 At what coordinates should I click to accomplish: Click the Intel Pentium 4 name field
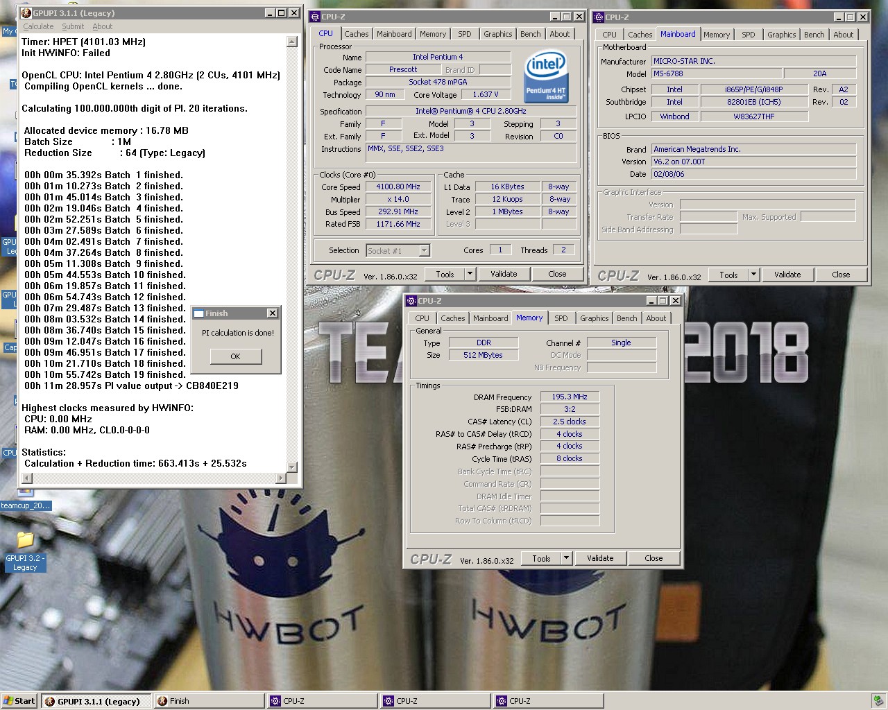point(438,57)
